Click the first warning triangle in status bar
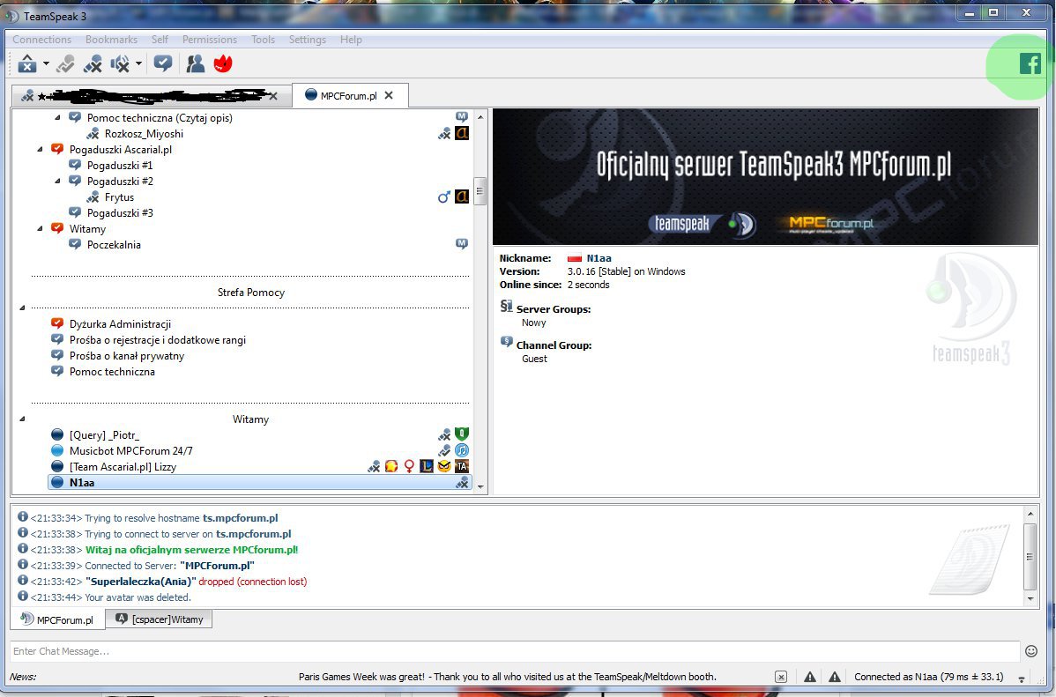Viewport: 1056px width, 697px height. tap(810, 677)
